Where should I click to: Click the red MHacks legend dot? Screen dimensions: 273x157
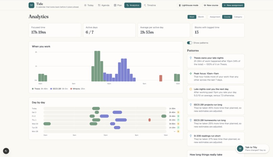click(71, 89)
